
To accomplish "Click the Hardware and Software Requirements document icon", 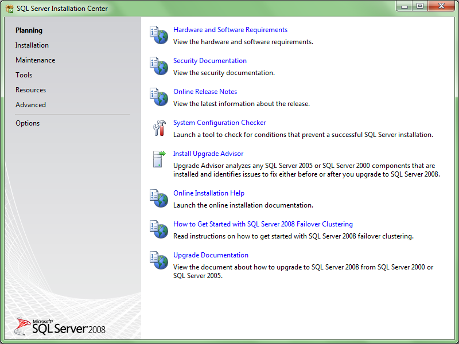I will (158, 34).
